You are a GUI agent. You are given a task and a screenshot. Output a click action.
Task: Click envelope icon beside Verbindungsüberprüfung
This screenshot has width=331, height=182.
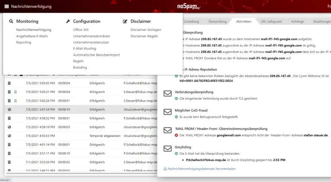[168, 93]
